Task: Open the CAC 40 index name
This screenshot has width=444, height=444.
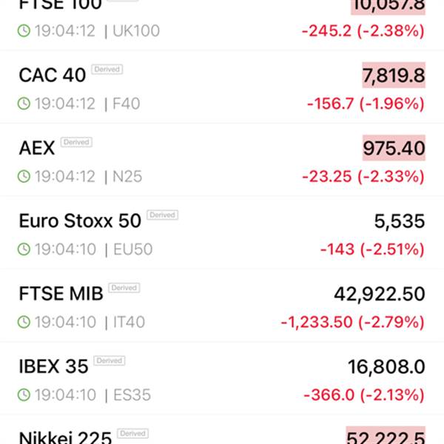Action: pos(52,75)
